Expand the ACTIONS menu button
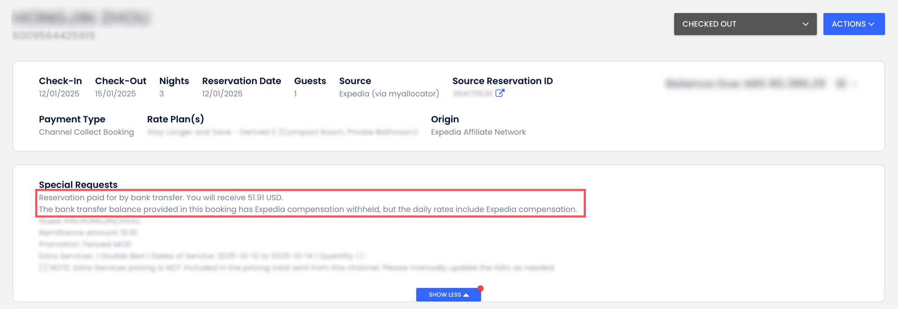898x309 pixels. [x=853, y=24]
